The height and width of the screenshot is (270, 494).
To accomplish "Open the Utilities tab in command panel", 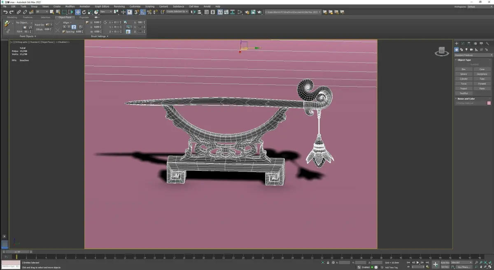I will pyautogui.click(x=487, y=43).
